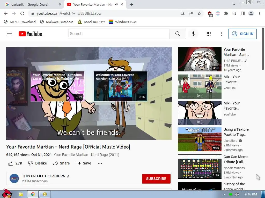Open the network tray icon
Viewport: 265px width, 198px height.
point(230,194)
